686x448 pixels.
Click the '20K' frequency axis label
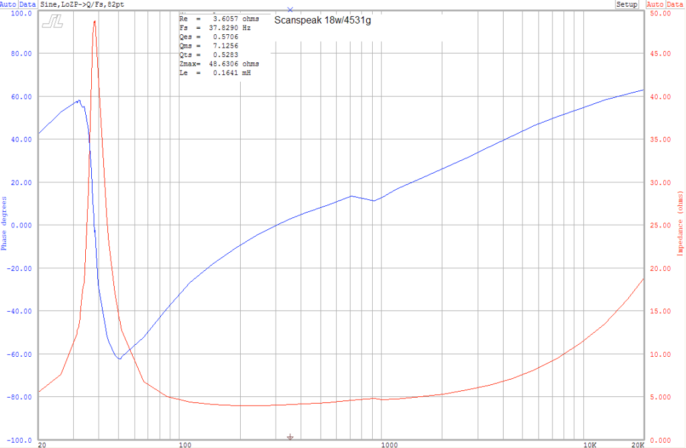[638, 445]
